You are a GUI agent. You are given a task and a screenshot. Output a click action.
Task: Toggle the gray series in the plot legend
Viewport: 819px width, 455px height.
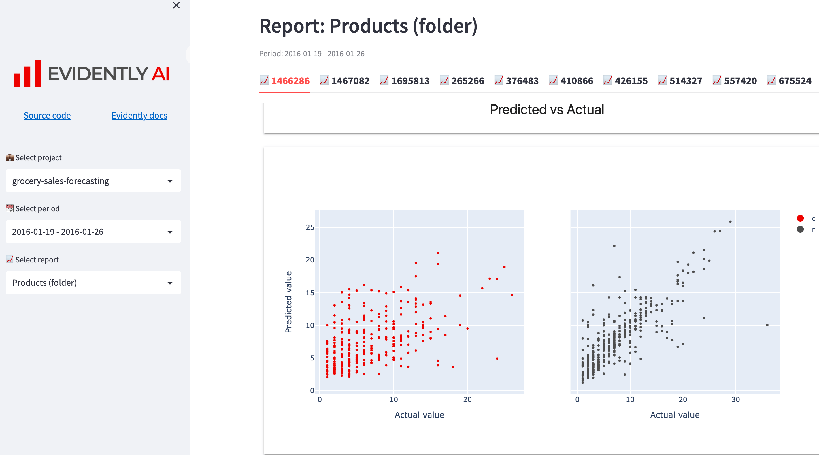coord(800,229)
